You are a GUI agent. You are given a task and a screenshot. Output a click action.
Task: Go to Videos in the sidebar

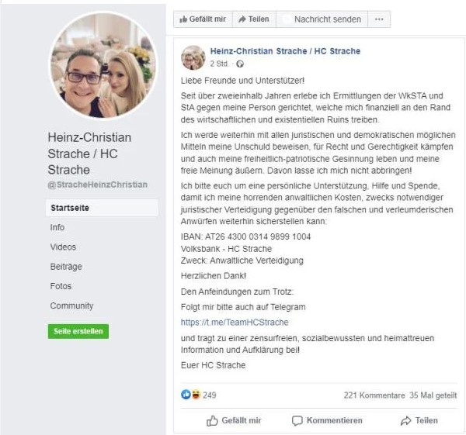point(63,247)
